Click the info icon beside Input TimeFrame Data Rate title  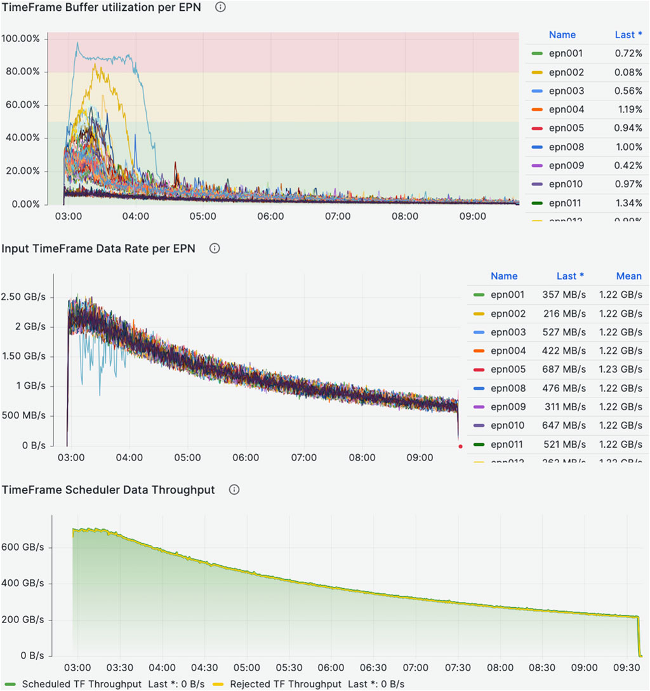[215, 248]
